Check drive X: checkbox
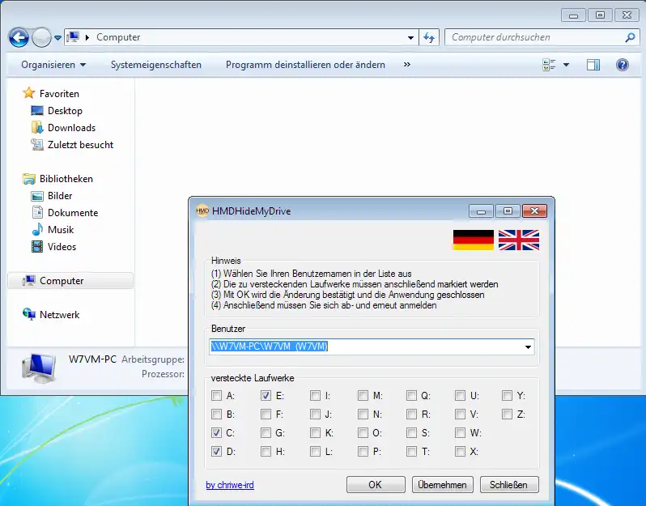The height and width of the screenshot is (506, 646). [x=460, y=451]
